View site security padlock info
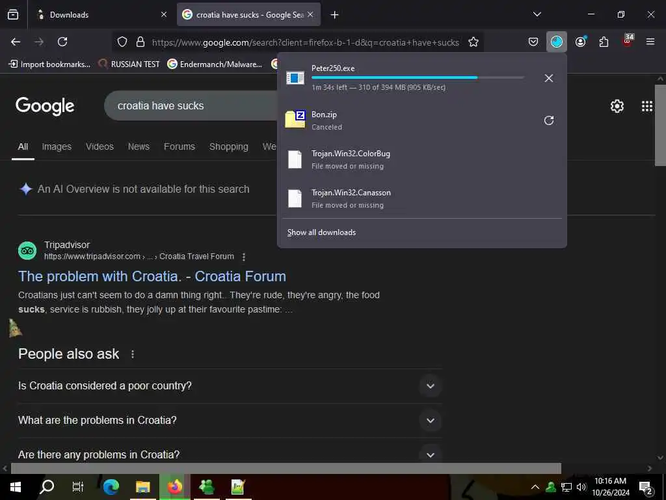Image resolution: width=666 pixels, height=500 pixels. coord(140,42)
